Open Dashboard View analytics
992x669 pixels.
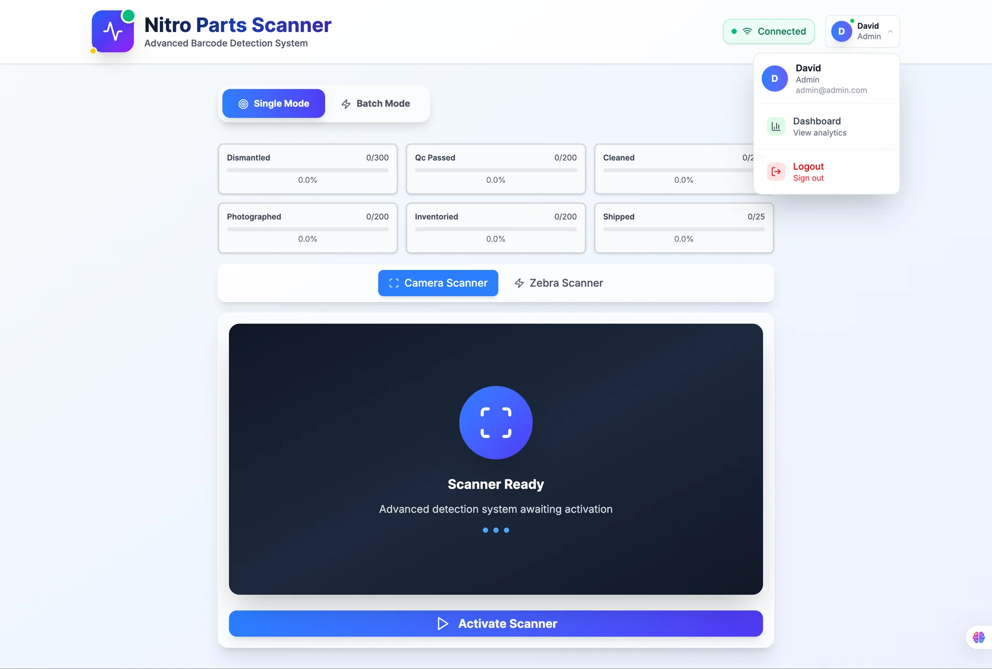point(827,127)
